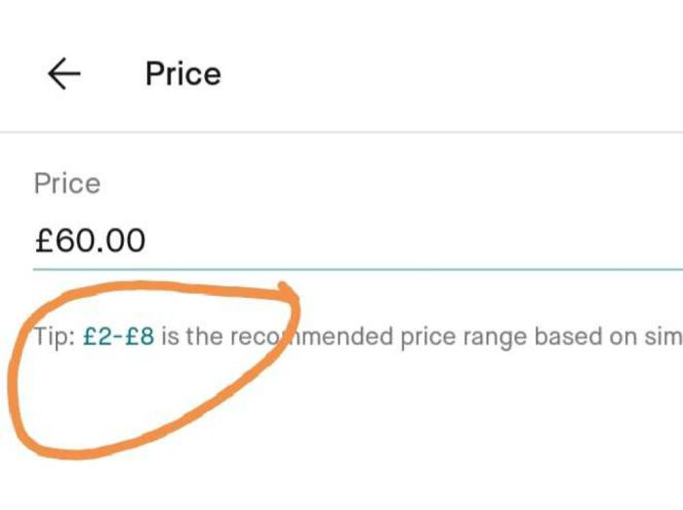Click the arrowhead tip of orange annotation

(x=284, y=286)
